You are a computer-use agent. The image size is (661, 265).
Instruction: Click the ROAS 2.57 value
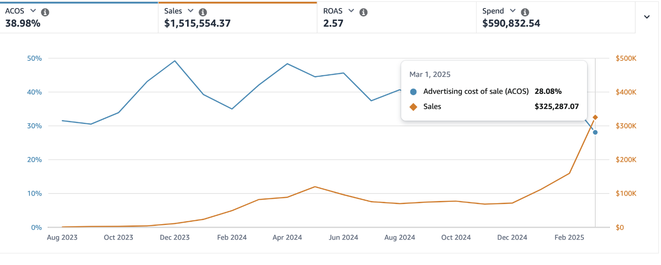[x=333, y=24]
